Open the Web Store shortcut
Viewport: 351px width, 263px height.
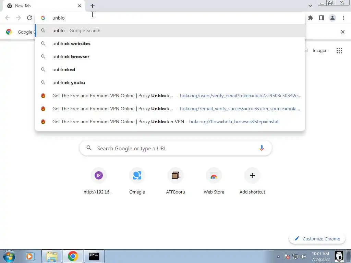pyautogui.click(x=214, y=181)
